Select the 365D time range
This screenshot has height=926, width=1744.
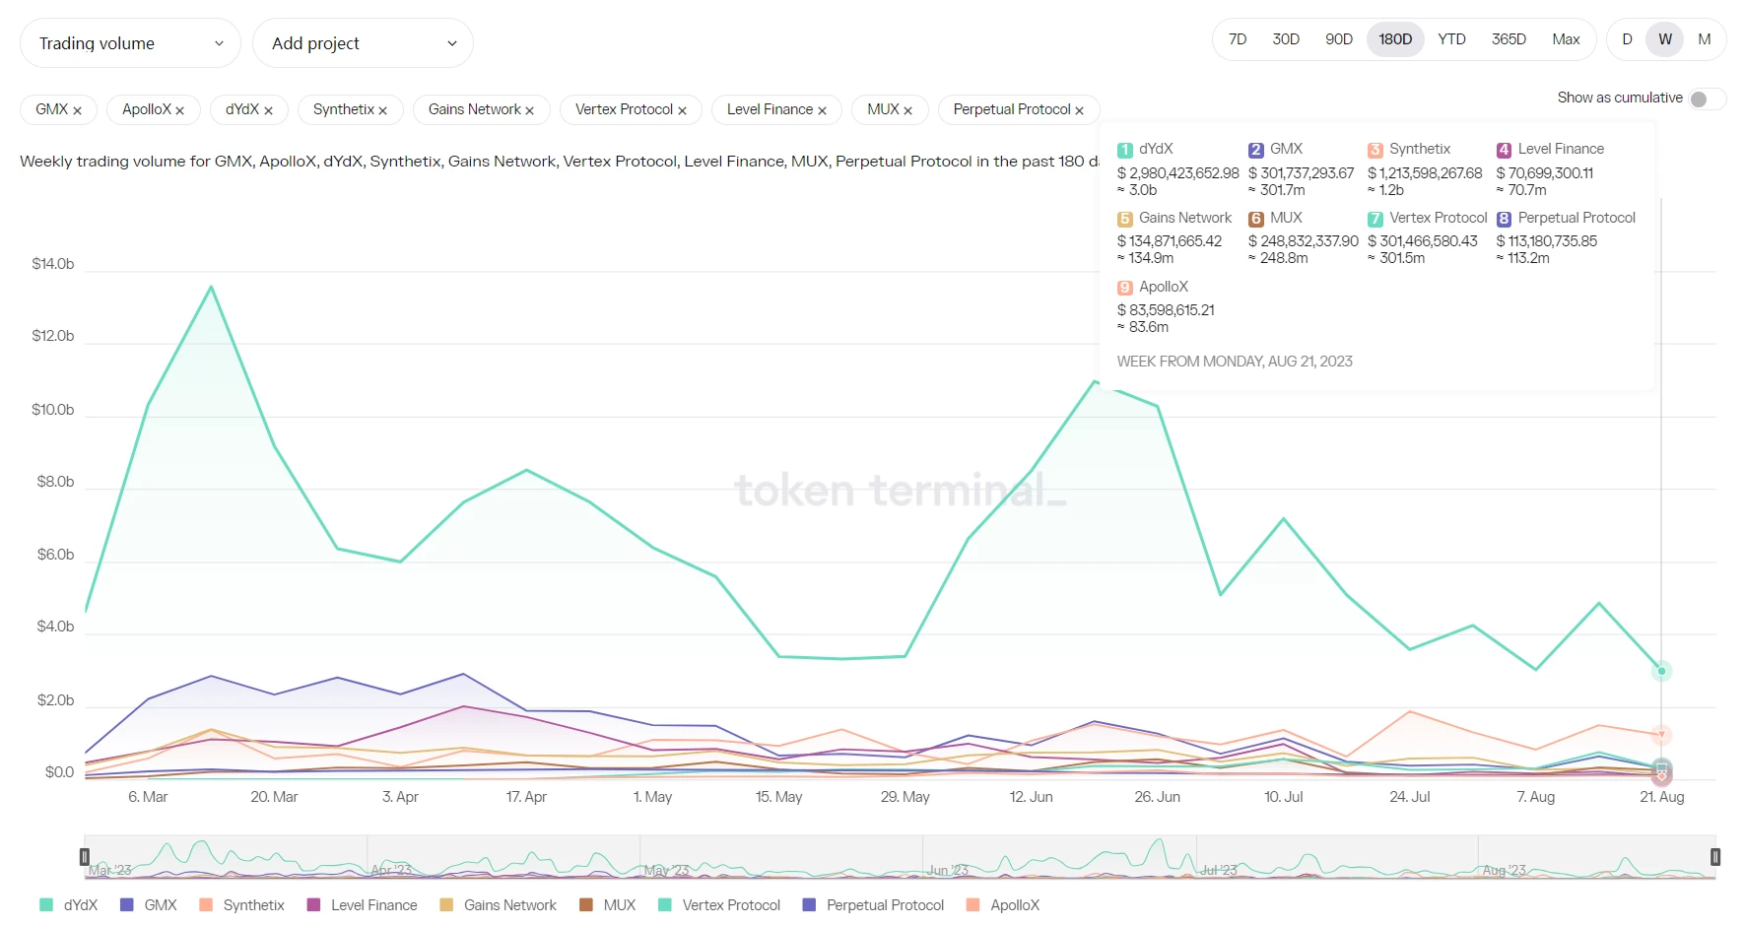pyautogui.click(x=1509, y=39)
